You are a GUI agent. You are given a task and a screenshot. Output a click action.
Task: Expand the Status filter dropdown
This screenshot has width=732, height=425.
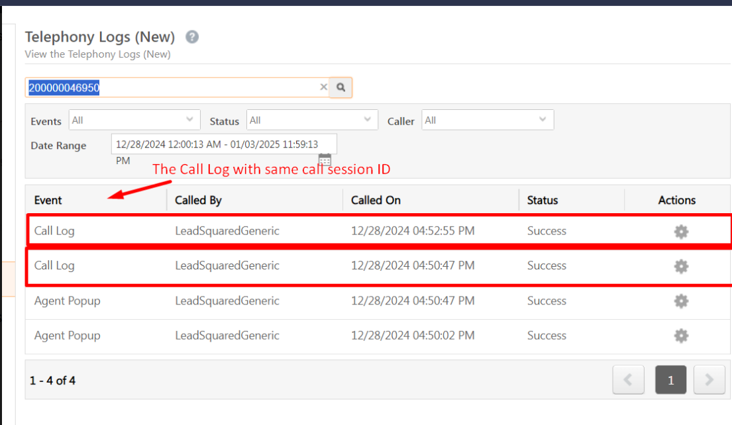tap(312, 120)
